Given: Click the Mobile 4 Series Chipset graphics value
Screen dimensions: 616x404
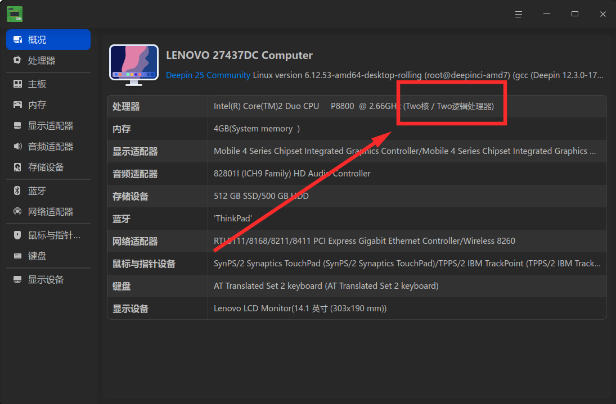Looking at the screenshot, I should (x=404, y=151).
